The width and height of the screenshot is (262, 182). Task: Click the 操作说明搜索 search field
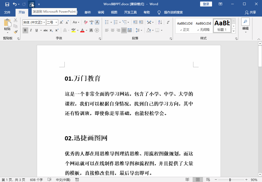point(173,12)
